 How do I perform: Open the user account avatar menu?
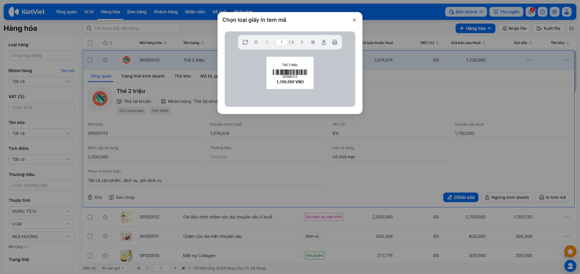[567, 12]
